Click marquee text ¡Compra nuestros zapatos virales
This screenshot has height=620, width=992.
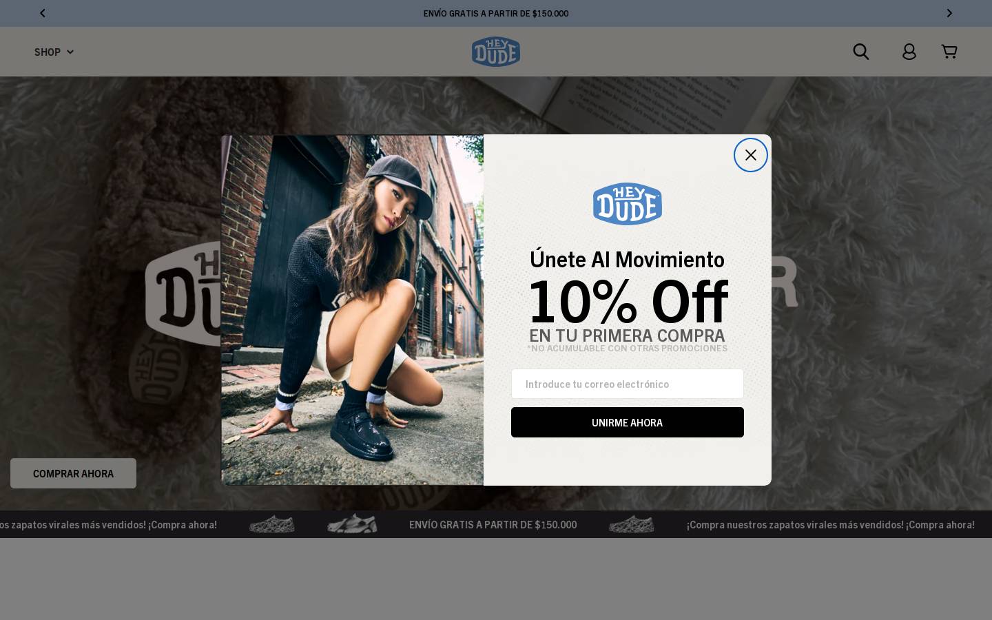830,524
